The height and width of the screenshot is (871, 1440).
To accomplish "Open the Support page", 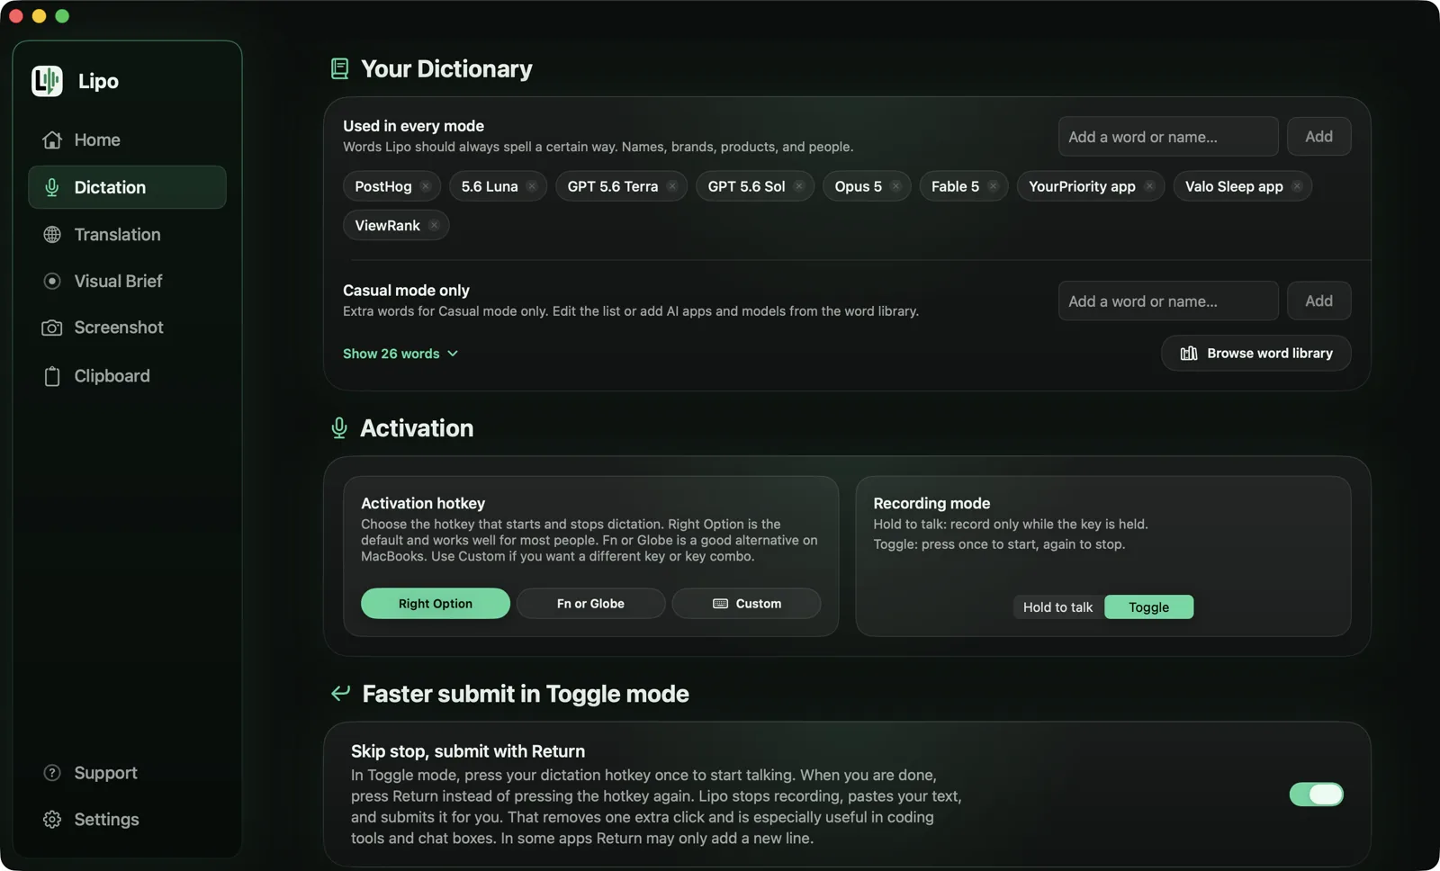I will [127, 773].
